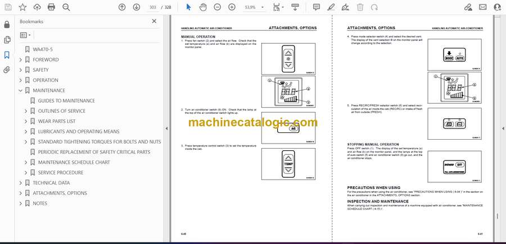Viewport: 506px width, 244px height.
Task: Click the Save file icon
Action: 8,7
